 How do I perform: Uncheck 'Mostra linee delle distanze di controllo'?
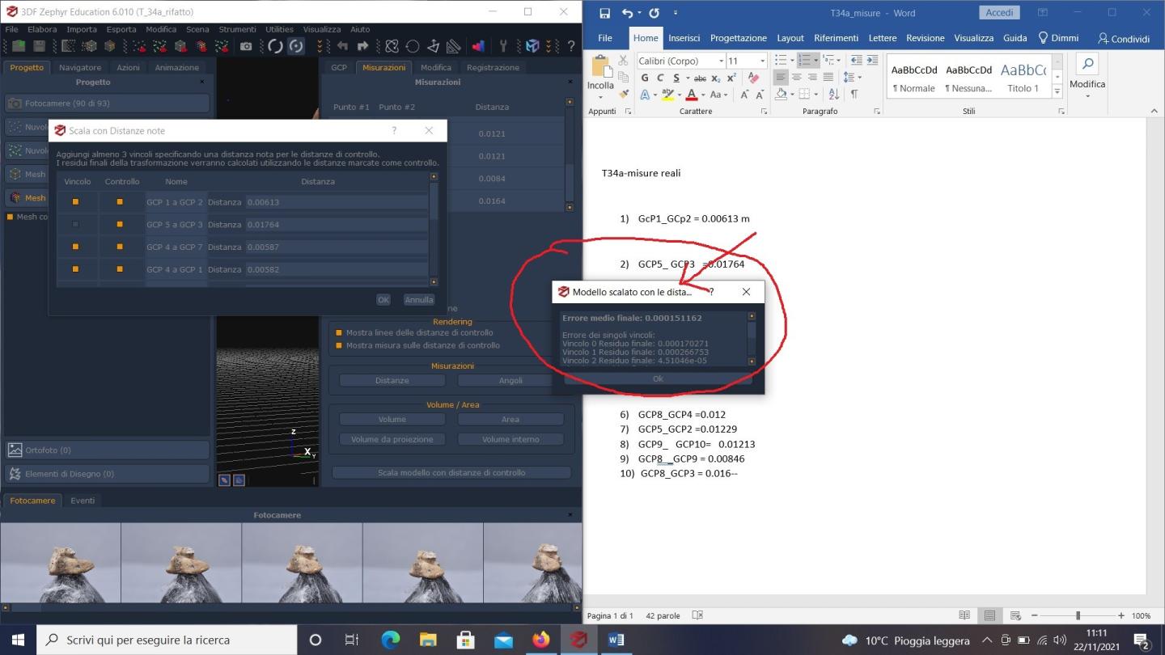coord(340,332)
